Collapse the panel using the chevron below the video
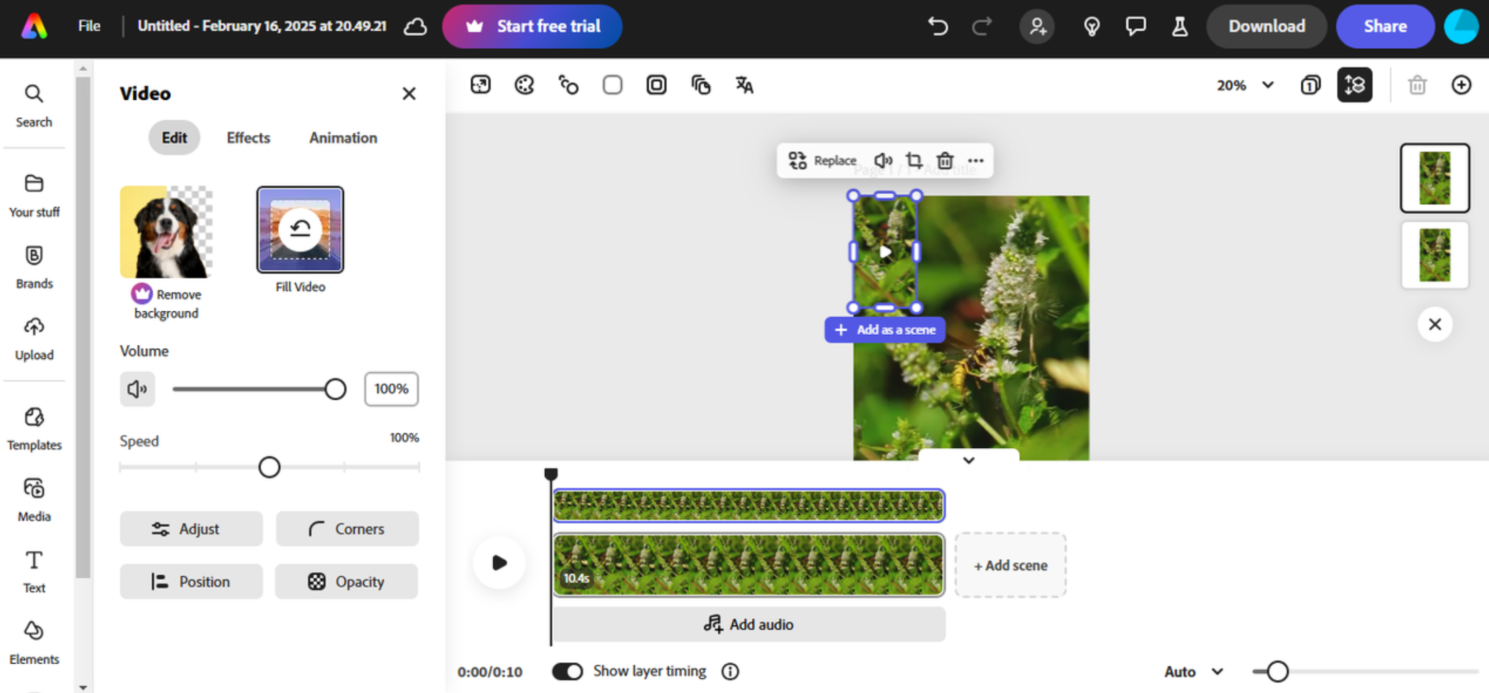Image resolution: width=1489 pixels, height=693 pixels. (x=968, y=460)
